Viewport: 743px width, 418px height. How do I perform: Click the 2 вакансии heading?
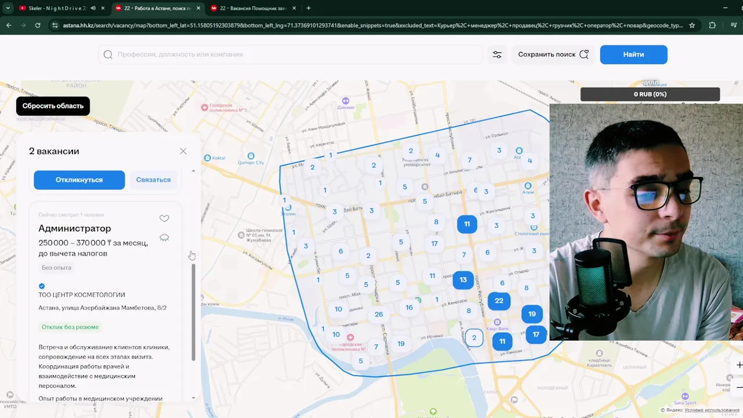(54, 151)
